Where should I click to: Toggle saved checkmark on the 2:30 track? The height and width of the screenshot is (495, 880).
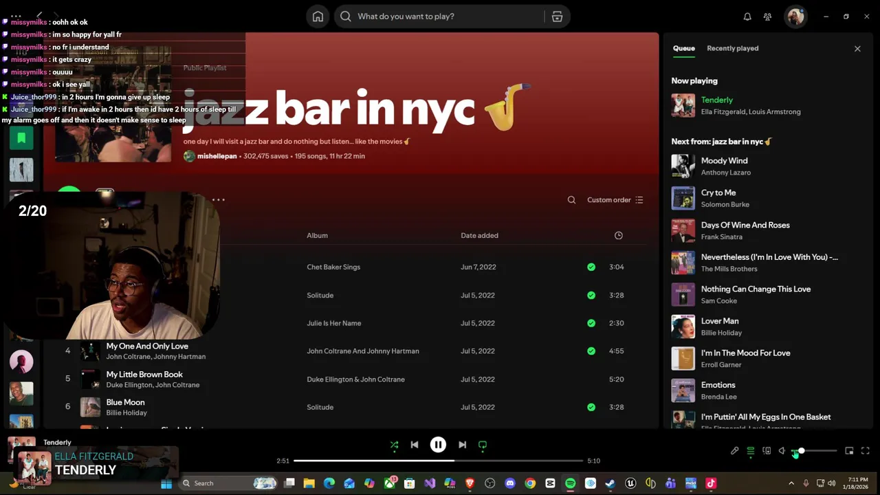tap(591, 323)
